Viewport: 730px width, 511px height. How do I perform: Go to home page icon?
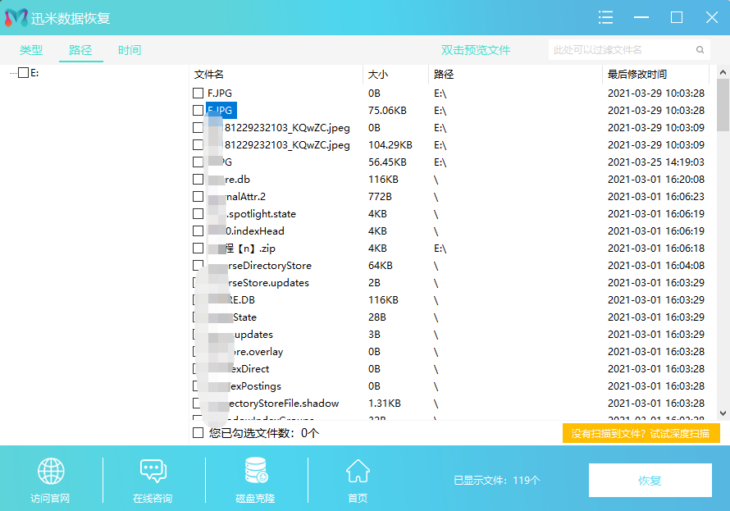358,471
